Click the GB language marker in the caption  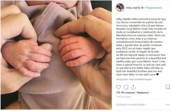click(118, 55)
